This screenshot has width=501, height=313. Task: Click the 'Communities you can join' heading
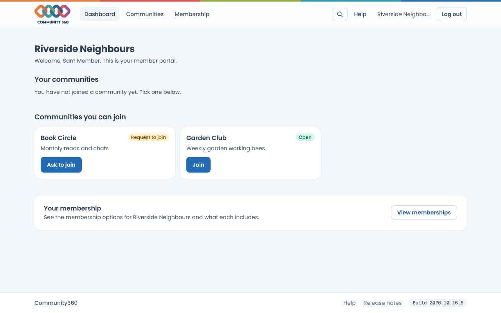tap(80, 117)
